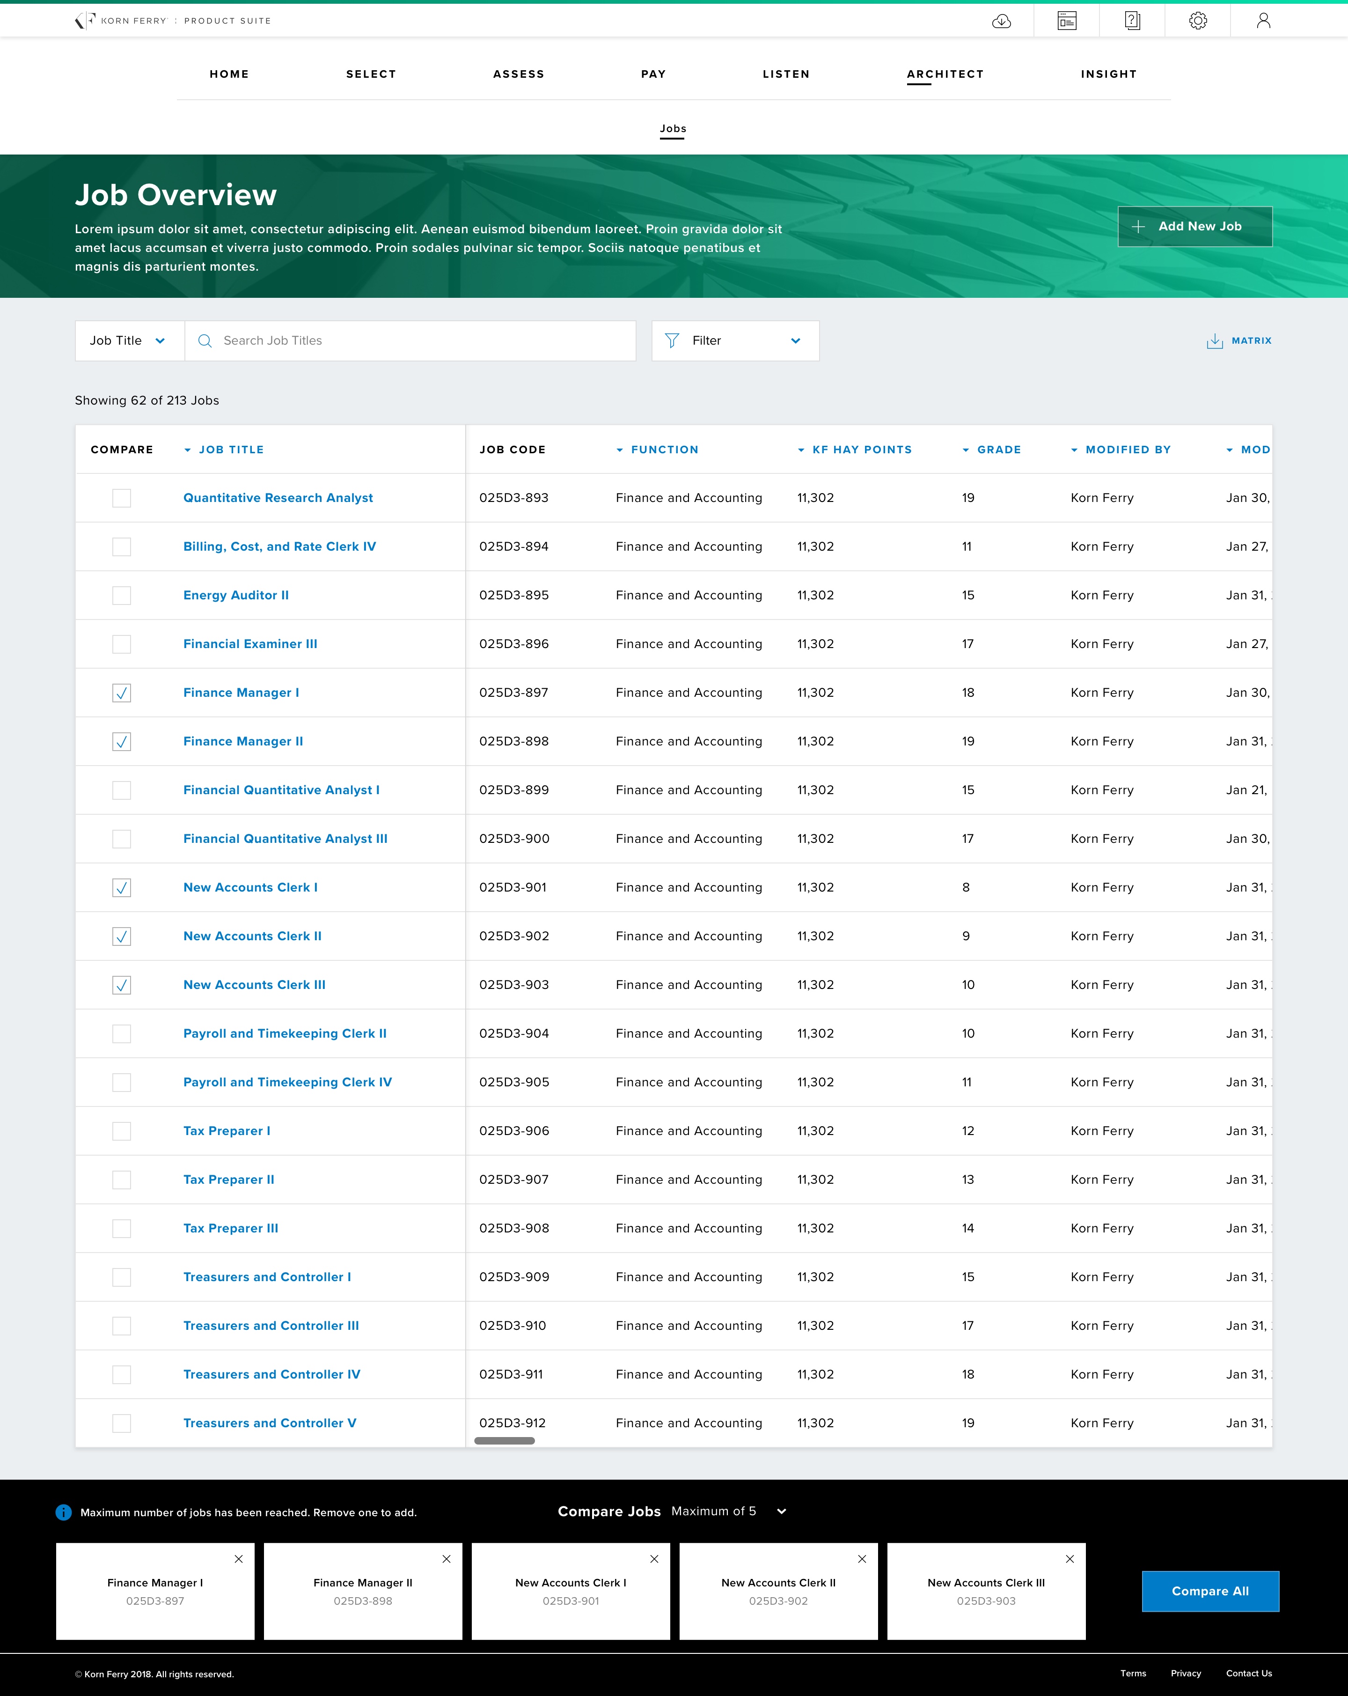Click the Privacy footer link
The width and height of the screenshot is (1348, 1696).
coord(1185,1673)
